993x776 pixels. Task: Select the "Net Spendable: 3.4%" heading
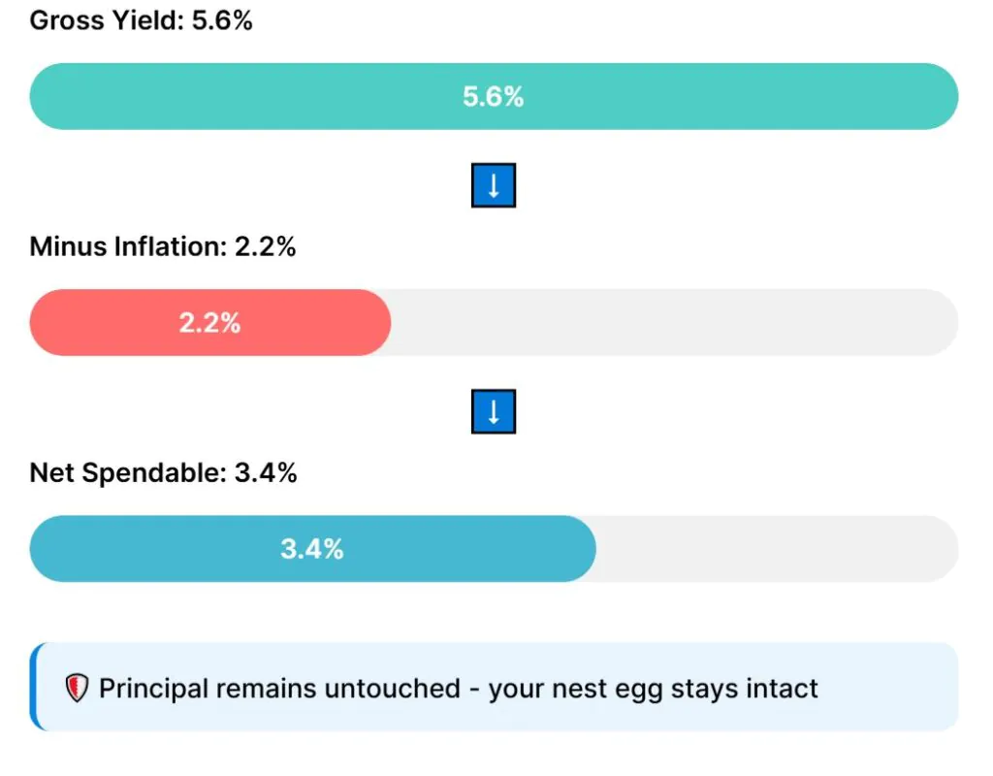pos(163,473)
